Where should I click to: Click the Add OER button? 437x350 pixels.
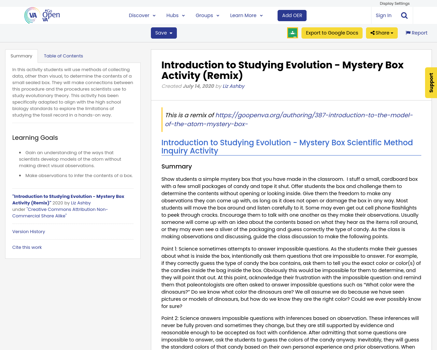292,15
